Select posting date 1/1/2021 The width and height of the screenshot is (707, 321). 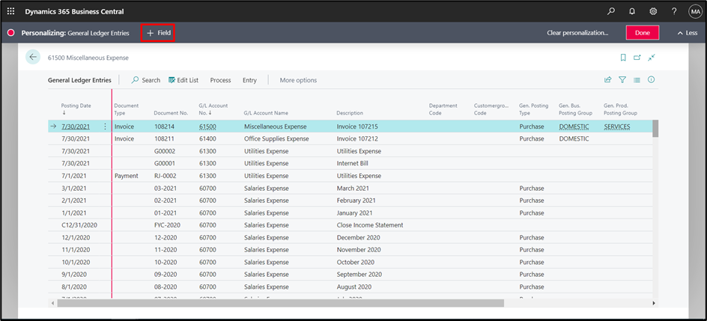[x=74, y=213]
